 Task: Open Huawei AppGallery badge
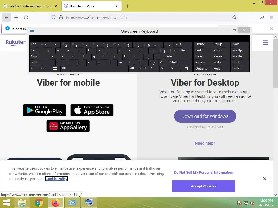tap(68, 126)
